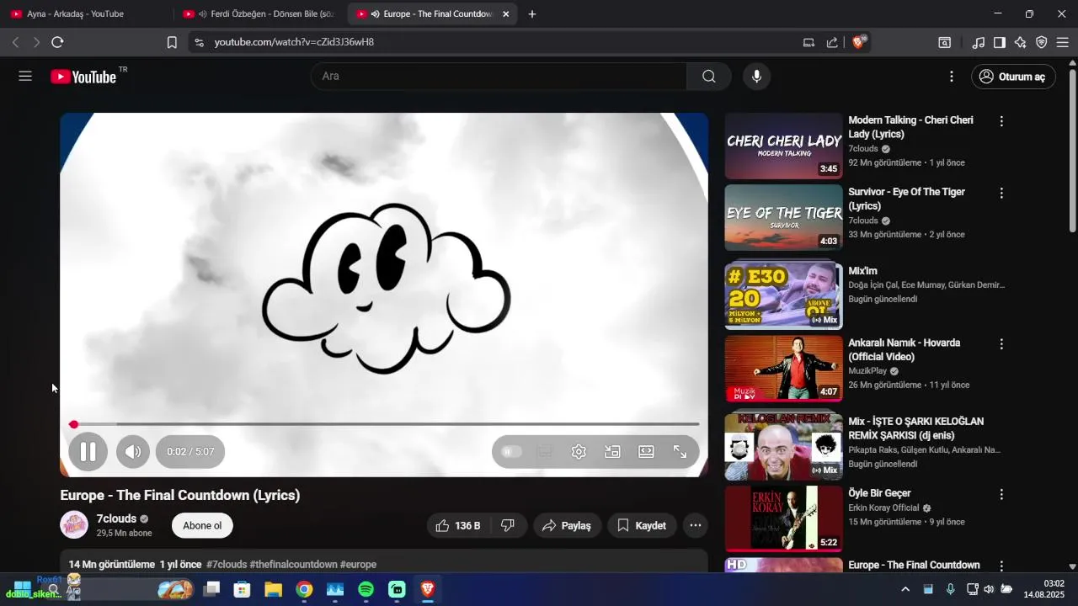Click the Kaydet save button
The height and width of the screenshot is (606, 1078).
[642, 526]
